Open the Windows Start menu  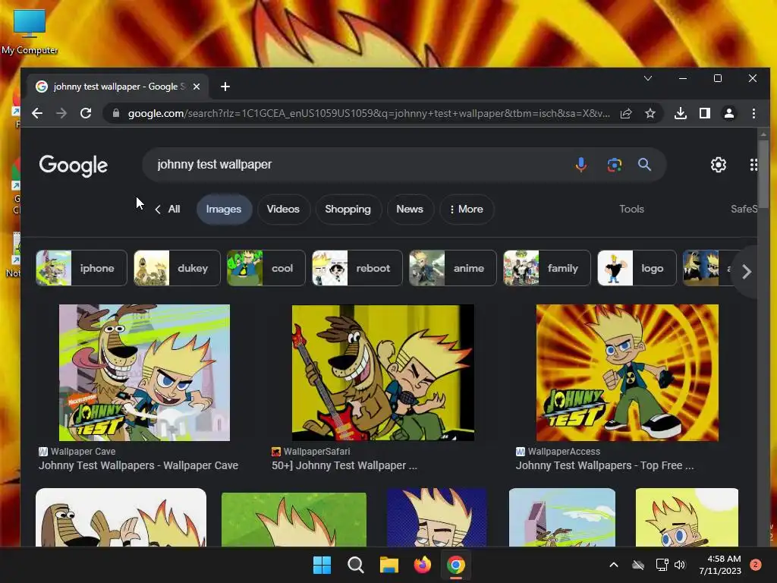click(x=322, y=565)
